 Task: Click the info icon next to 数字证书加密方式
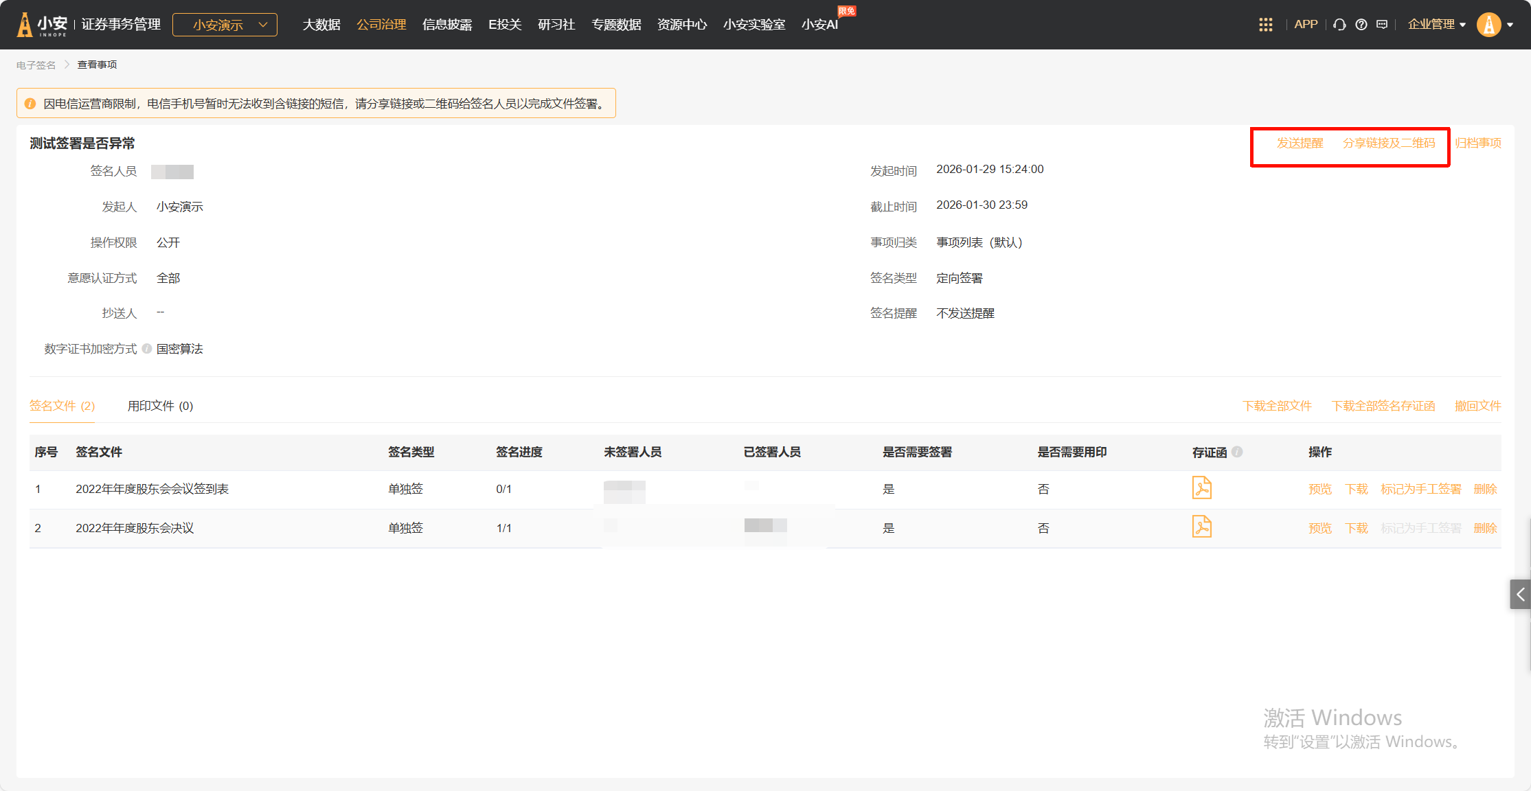tap(147, 349)
